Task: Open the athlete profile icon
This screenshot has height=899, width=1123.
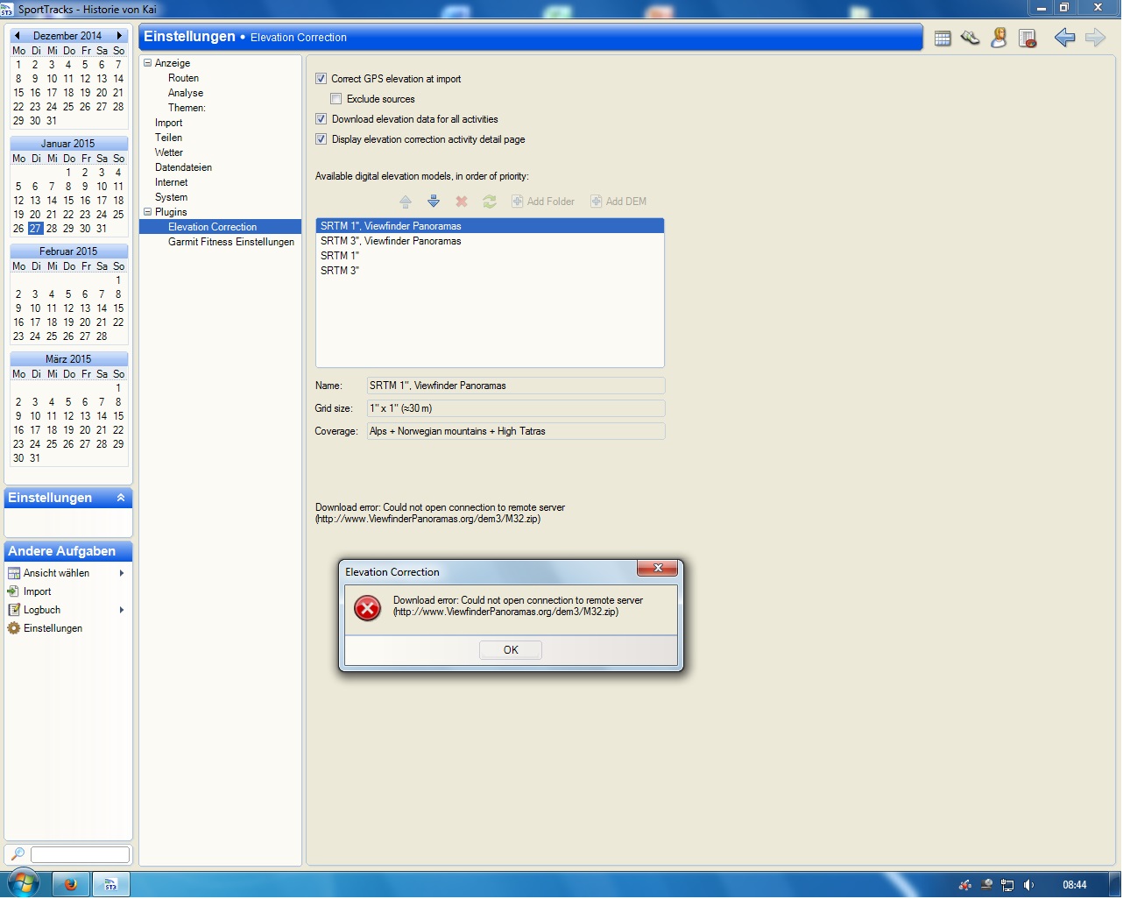Action: click(x=999, y=38)
